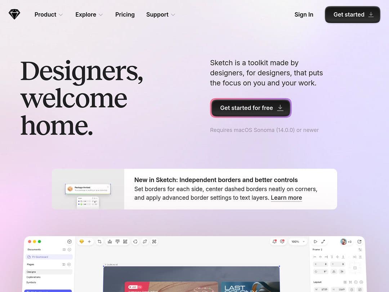Click the flip horizontal icon beside the rotation field

point(334,272)
